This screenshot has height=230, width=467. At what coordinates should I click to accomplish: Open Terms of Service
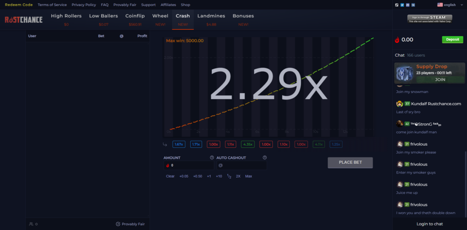click(52, 5)
